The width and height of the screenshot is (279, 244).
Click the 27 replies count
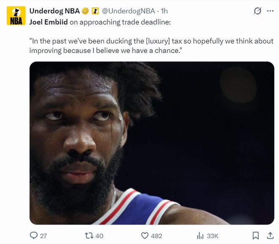tap(43, 236)
